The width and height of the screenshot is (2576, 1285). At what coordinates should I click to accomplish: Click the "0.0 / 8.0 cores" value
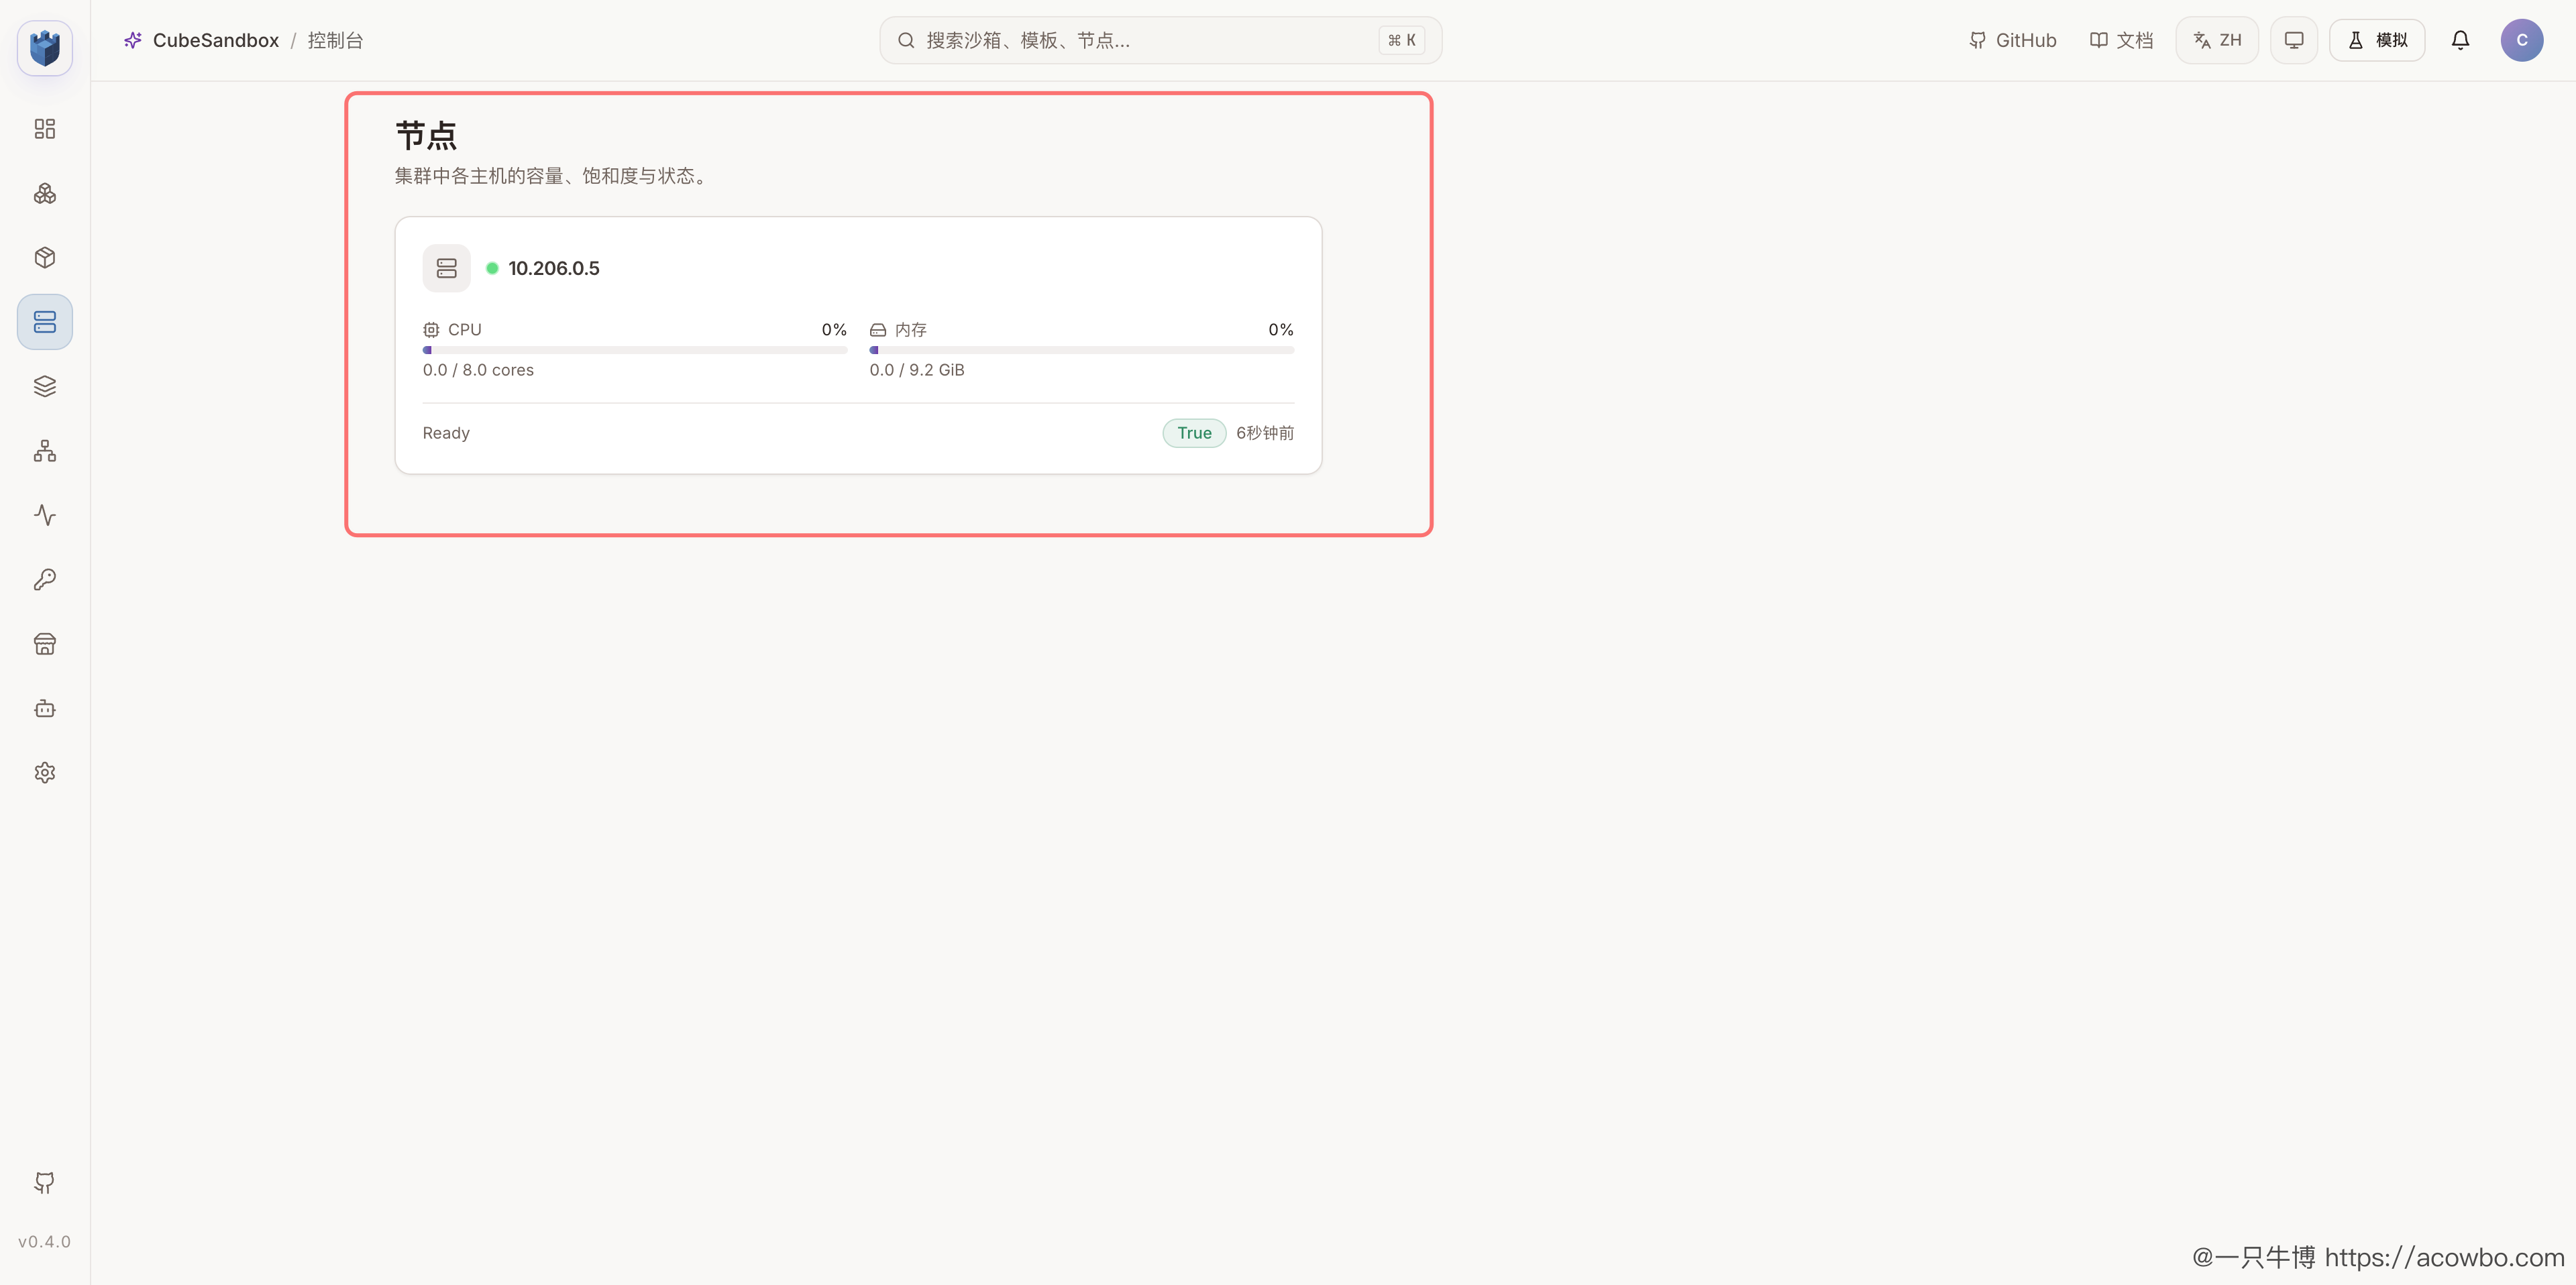click(x=478, y=370)
